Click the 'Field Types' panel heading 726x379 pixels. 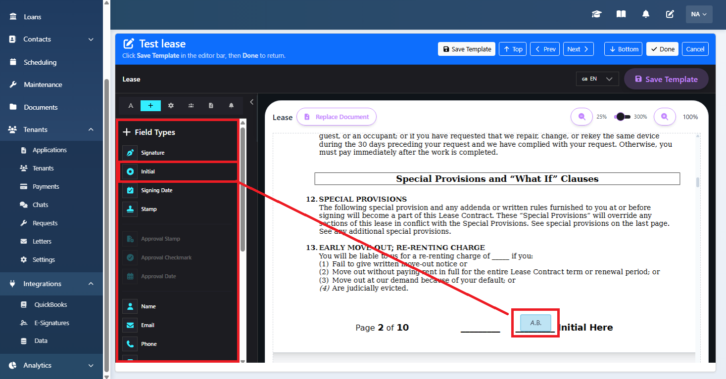click(x=149, y=132)
